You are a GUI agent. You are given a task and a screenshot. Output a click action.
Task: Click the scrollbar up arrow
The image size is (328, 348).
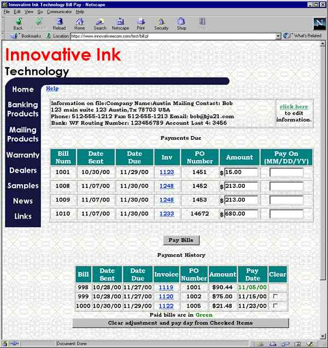point(323,44)
